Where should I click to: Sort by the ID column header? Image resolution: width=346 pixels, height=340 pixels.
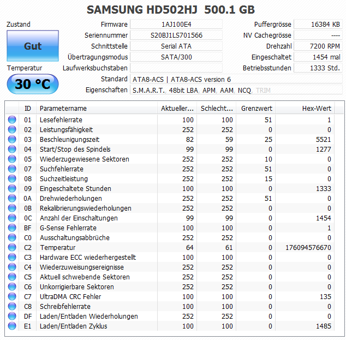point(28,109)
